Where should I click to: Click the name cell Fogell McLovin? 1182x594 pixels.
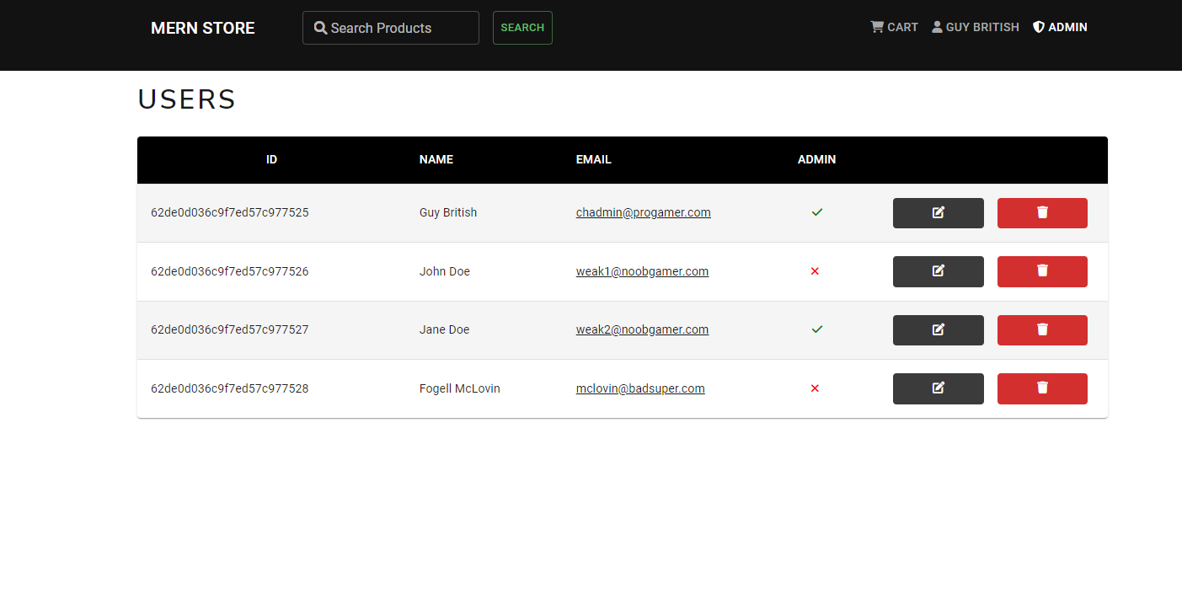tap(460, 388)
